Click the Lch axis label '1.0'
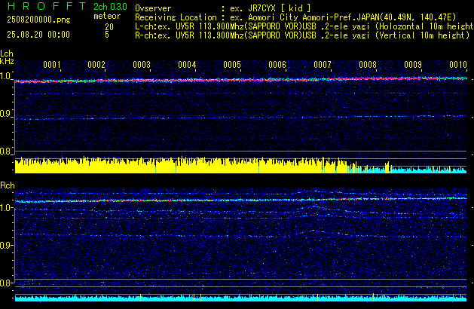 click(6, 76)
